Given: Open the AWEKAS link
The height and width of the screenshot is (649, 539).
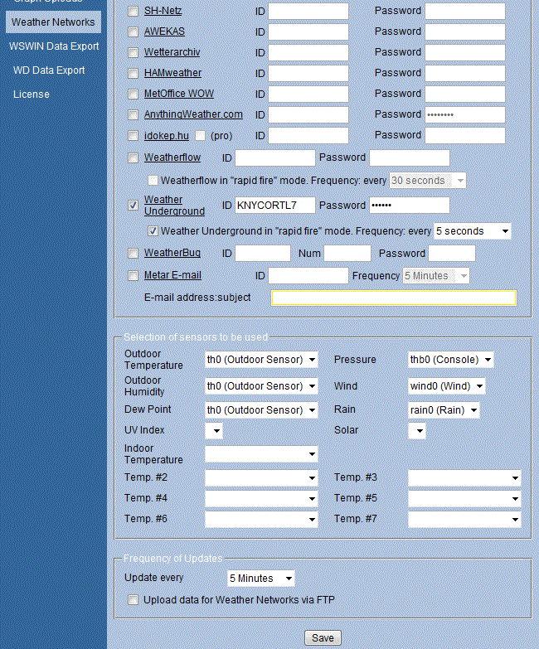Looking at the screenshot, I should coord(164,31).
